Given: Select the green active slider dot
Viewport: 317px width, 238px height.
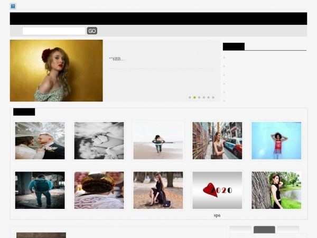Looking at the screenshot, I should pyautogui.click(x=194, y=97).
